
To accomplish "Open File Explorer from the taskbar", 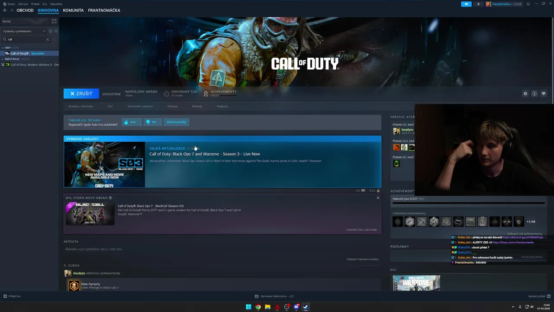I will (x=267, y=307).
